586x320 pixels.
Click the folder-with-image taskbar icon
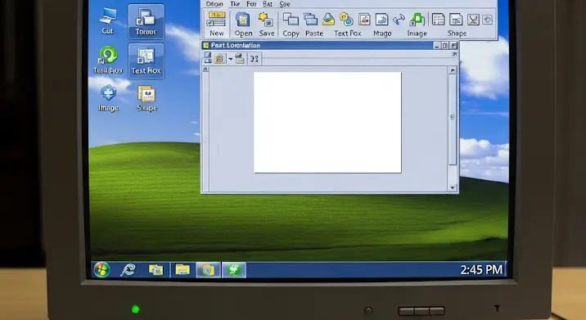156,269
